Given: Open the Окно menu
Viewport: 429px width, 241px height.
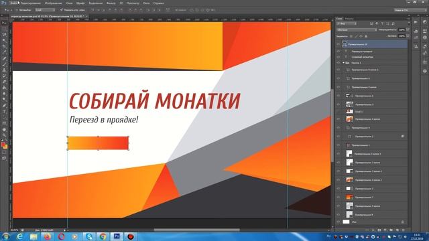Looking at the screenshot, I should [146, 3].
